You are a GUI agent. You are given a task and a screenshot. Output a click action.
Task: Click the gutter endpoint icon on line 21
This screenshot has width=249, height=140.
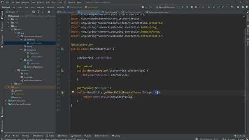point(62,93)
